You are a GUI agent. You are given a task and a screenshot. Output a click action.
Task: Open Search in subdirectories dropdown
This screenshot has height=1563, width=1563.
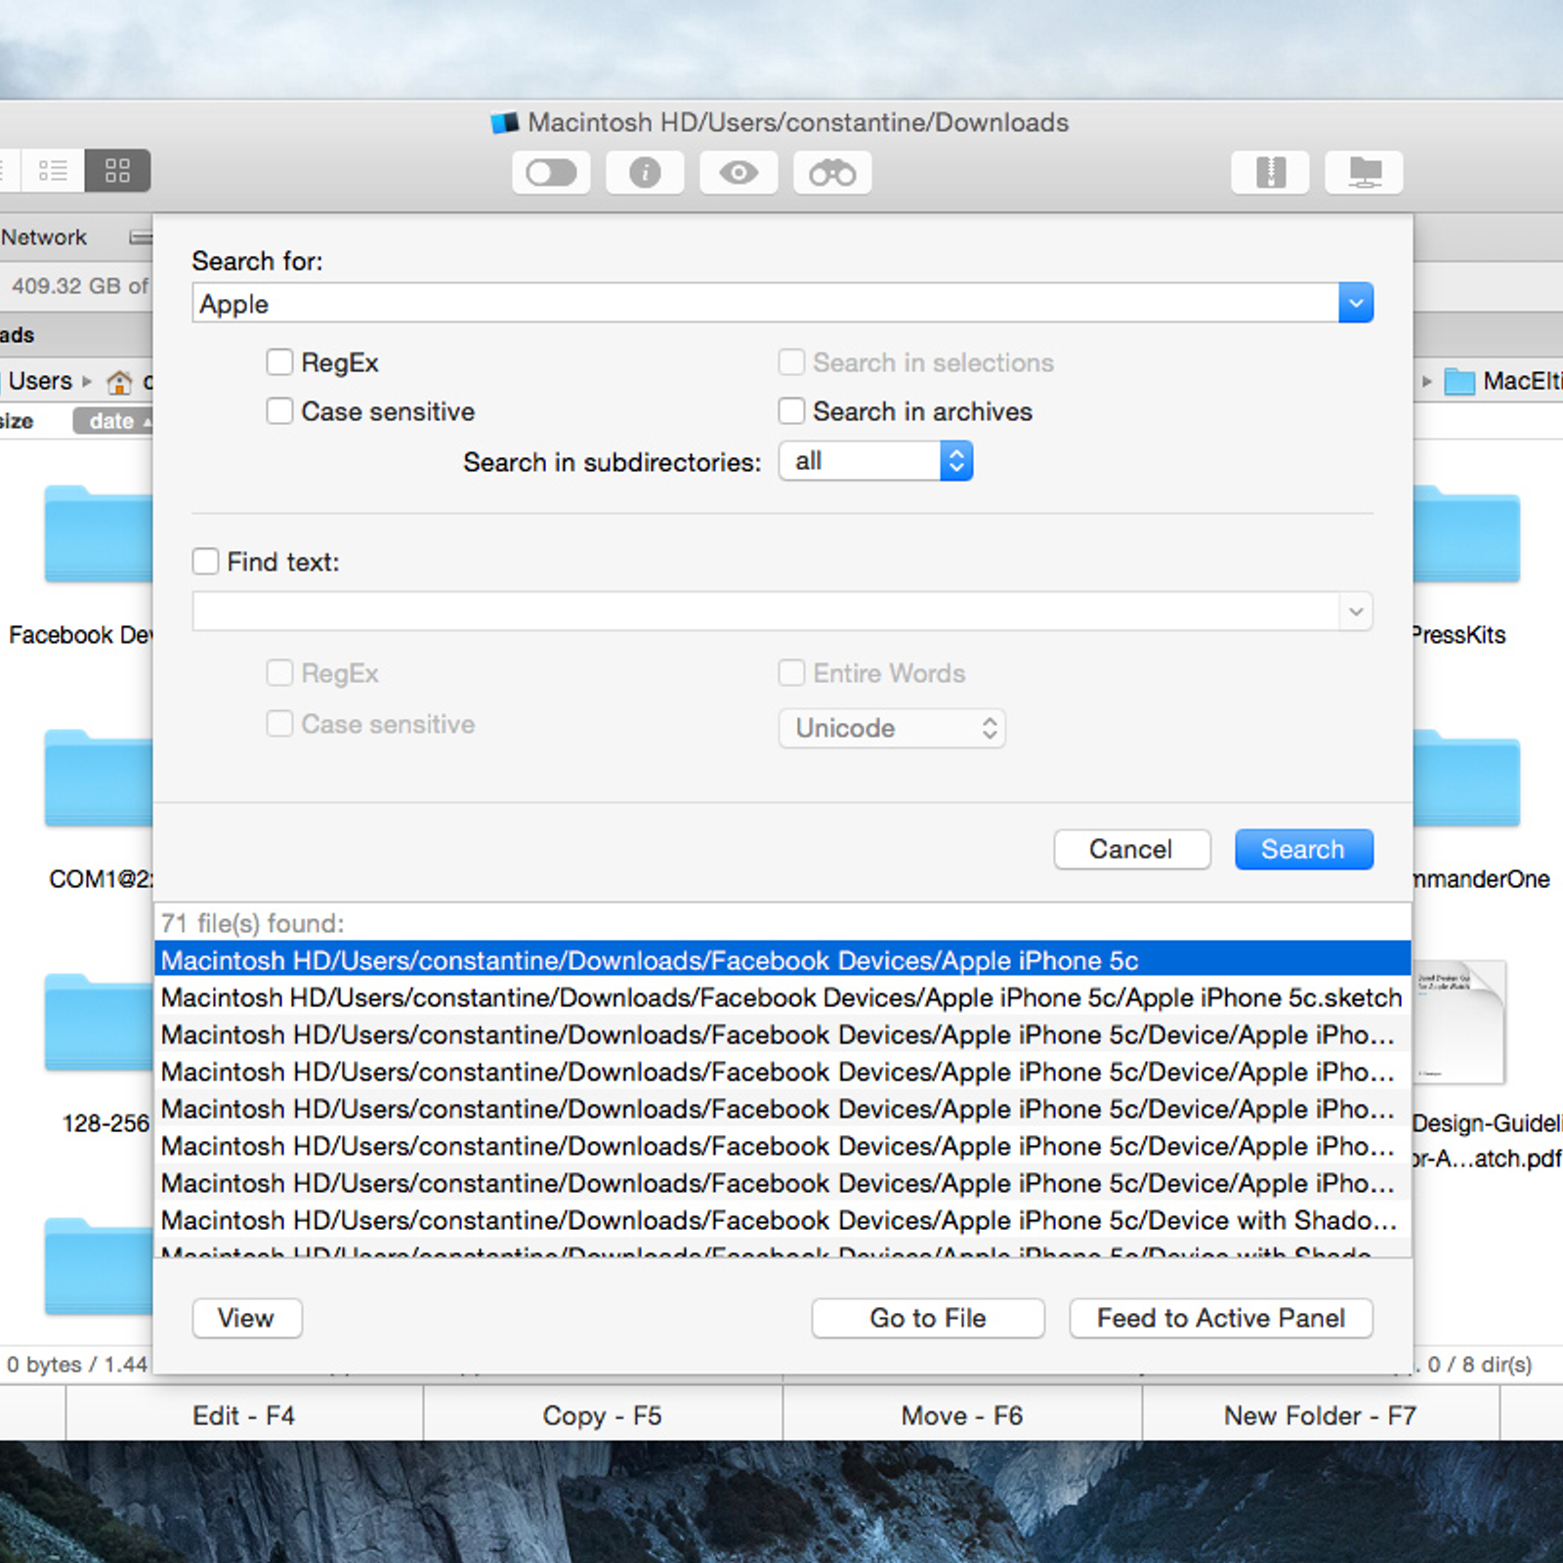[875, 461]
